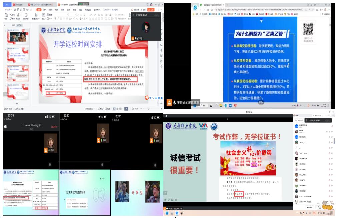
Task: Tap the speaker icon in phone meeting
Action: tap(5, 126)
